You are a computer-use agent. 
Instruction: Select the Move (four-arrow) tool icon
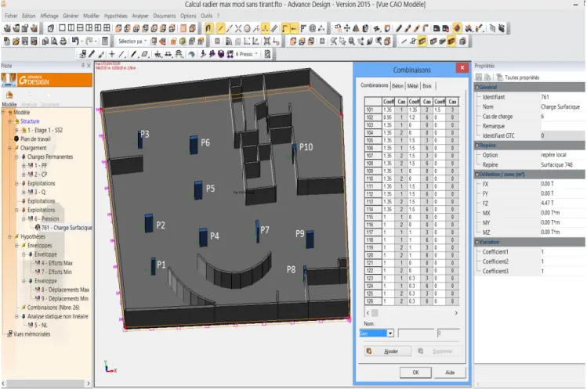point(347,28)
